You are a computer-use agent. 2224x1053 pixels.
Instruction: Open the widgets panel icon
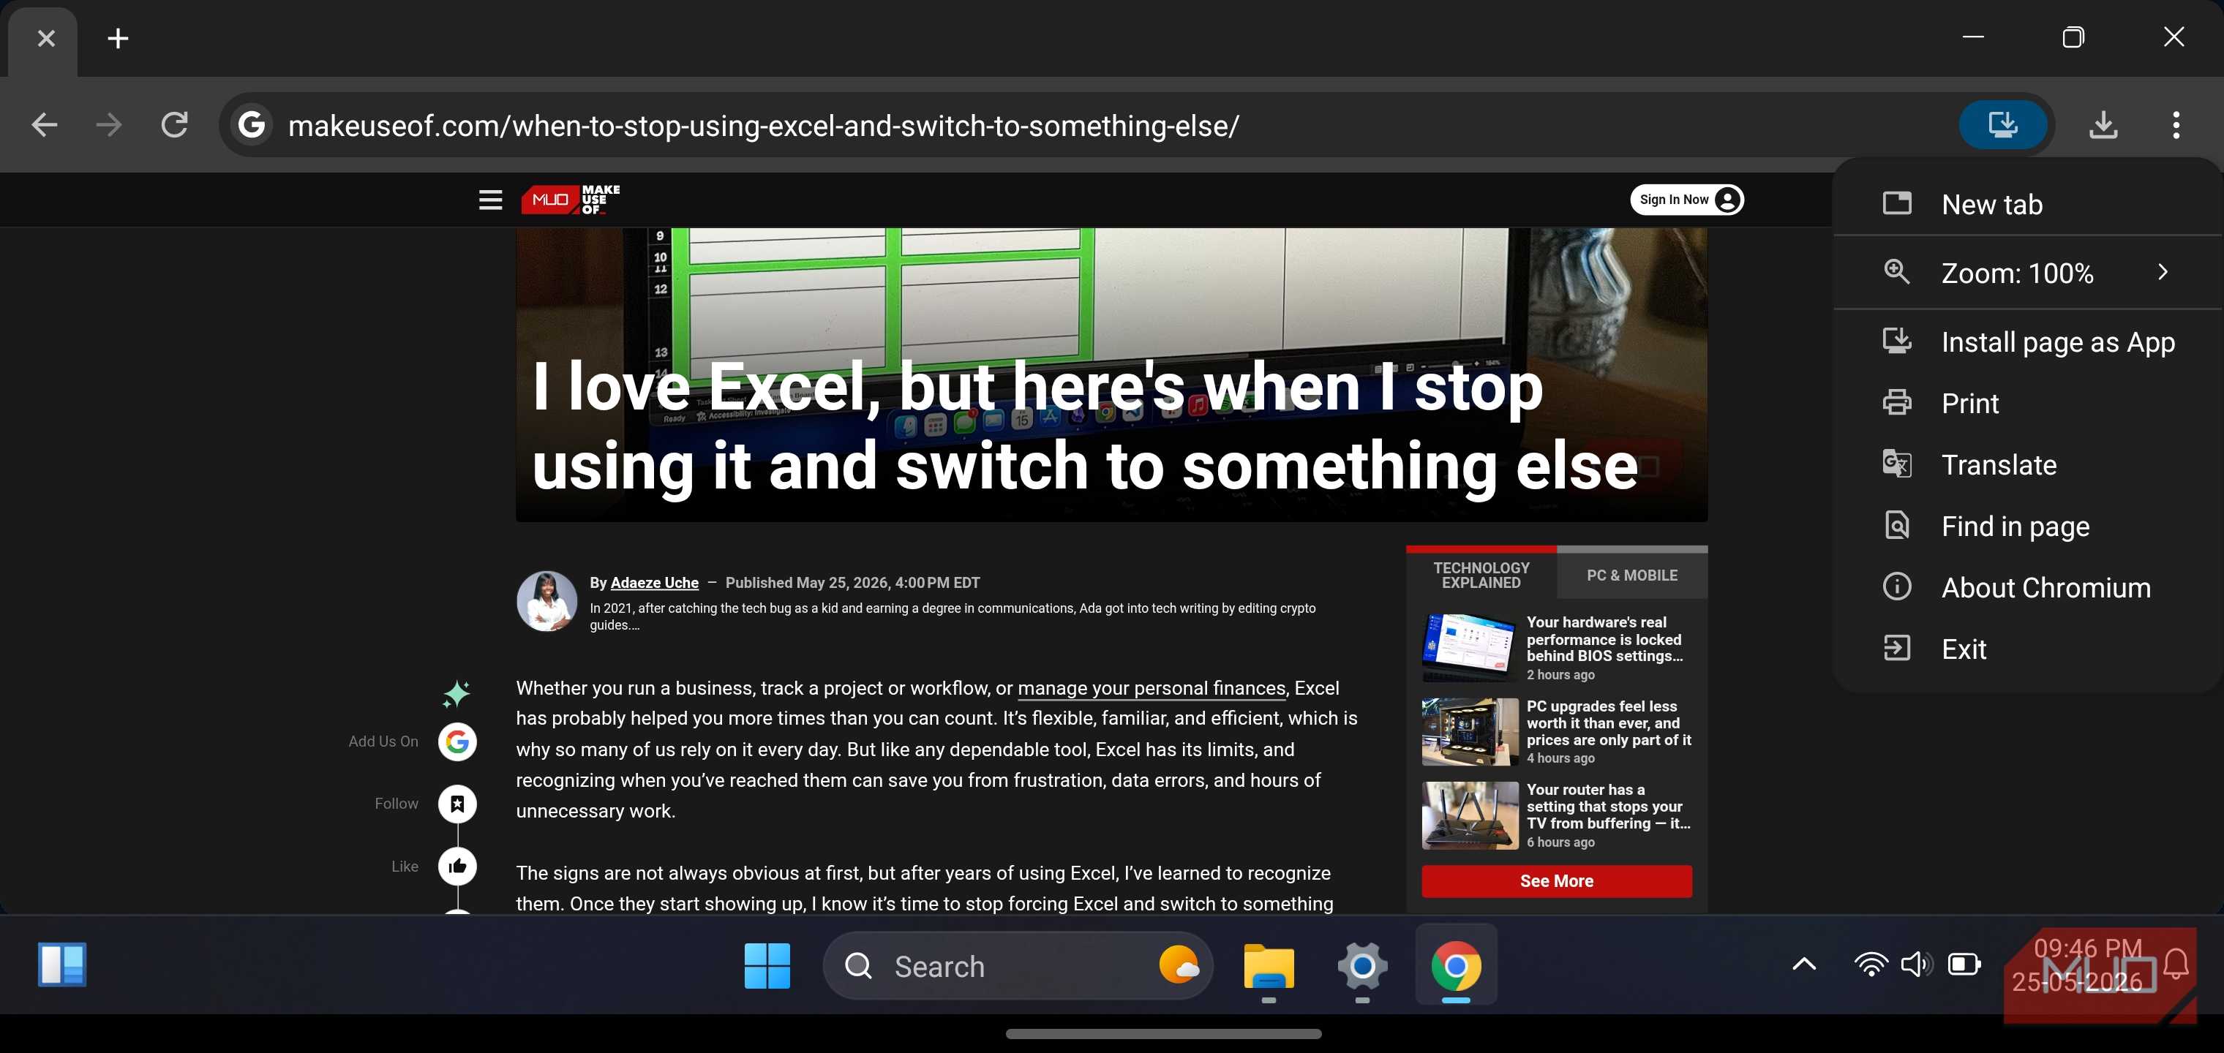tap(62, 965)
